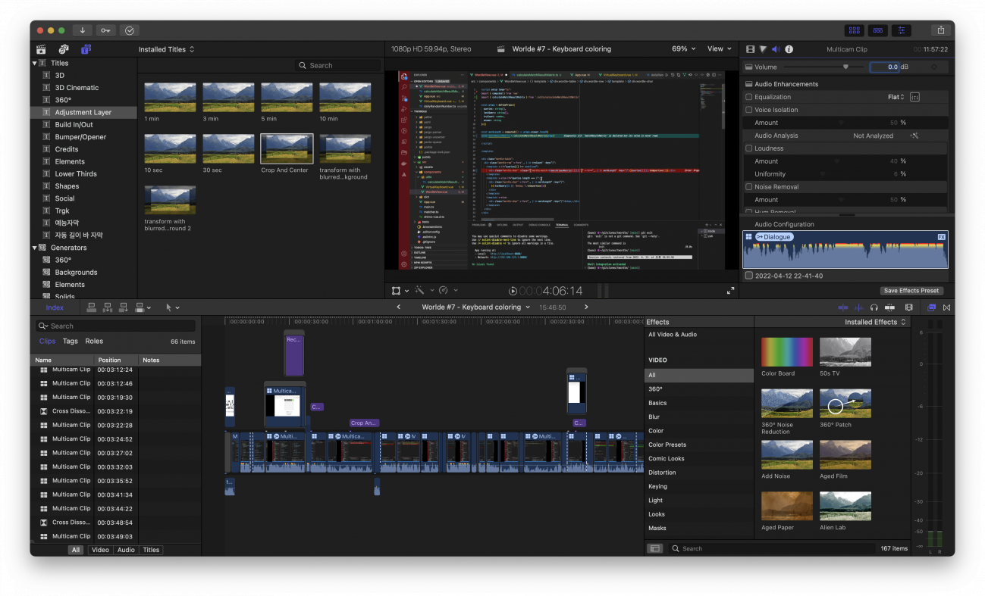Collapse the Generators category triangle
This screenshot has width=985, height=596.
(35, 248)
